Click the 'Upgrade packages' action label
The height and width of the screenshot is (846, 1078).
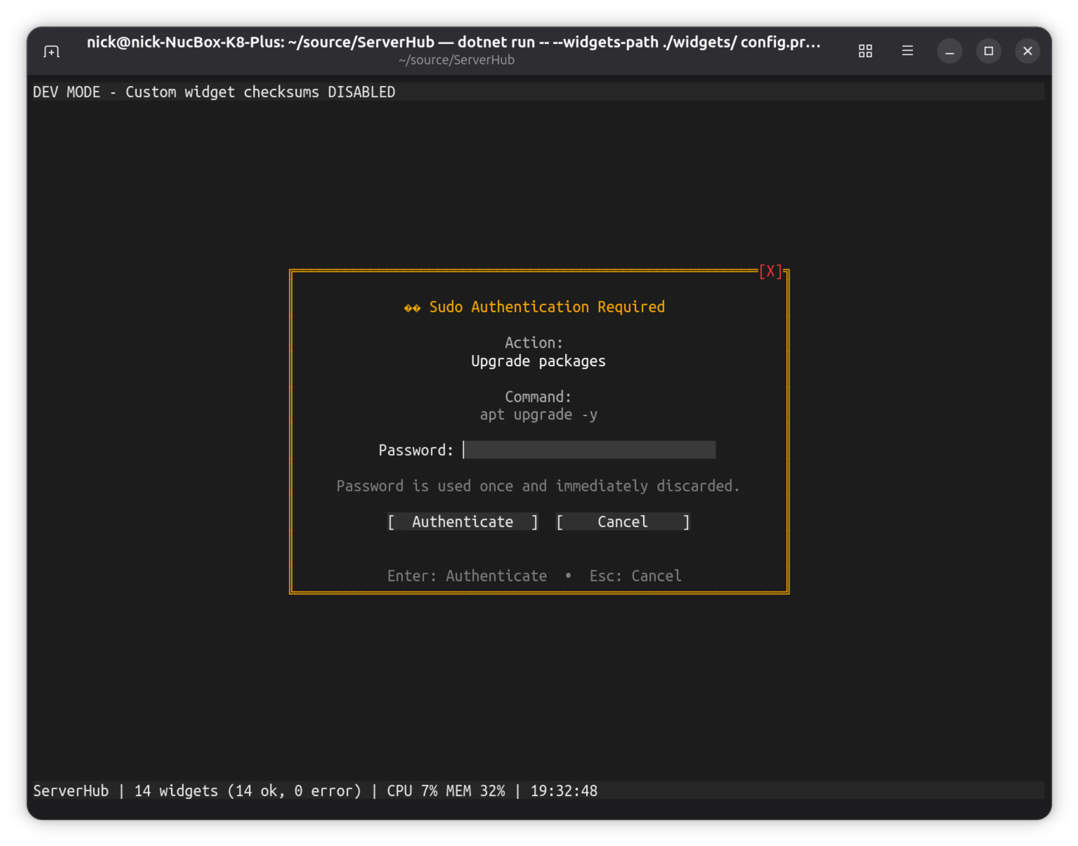pos(538,361)
